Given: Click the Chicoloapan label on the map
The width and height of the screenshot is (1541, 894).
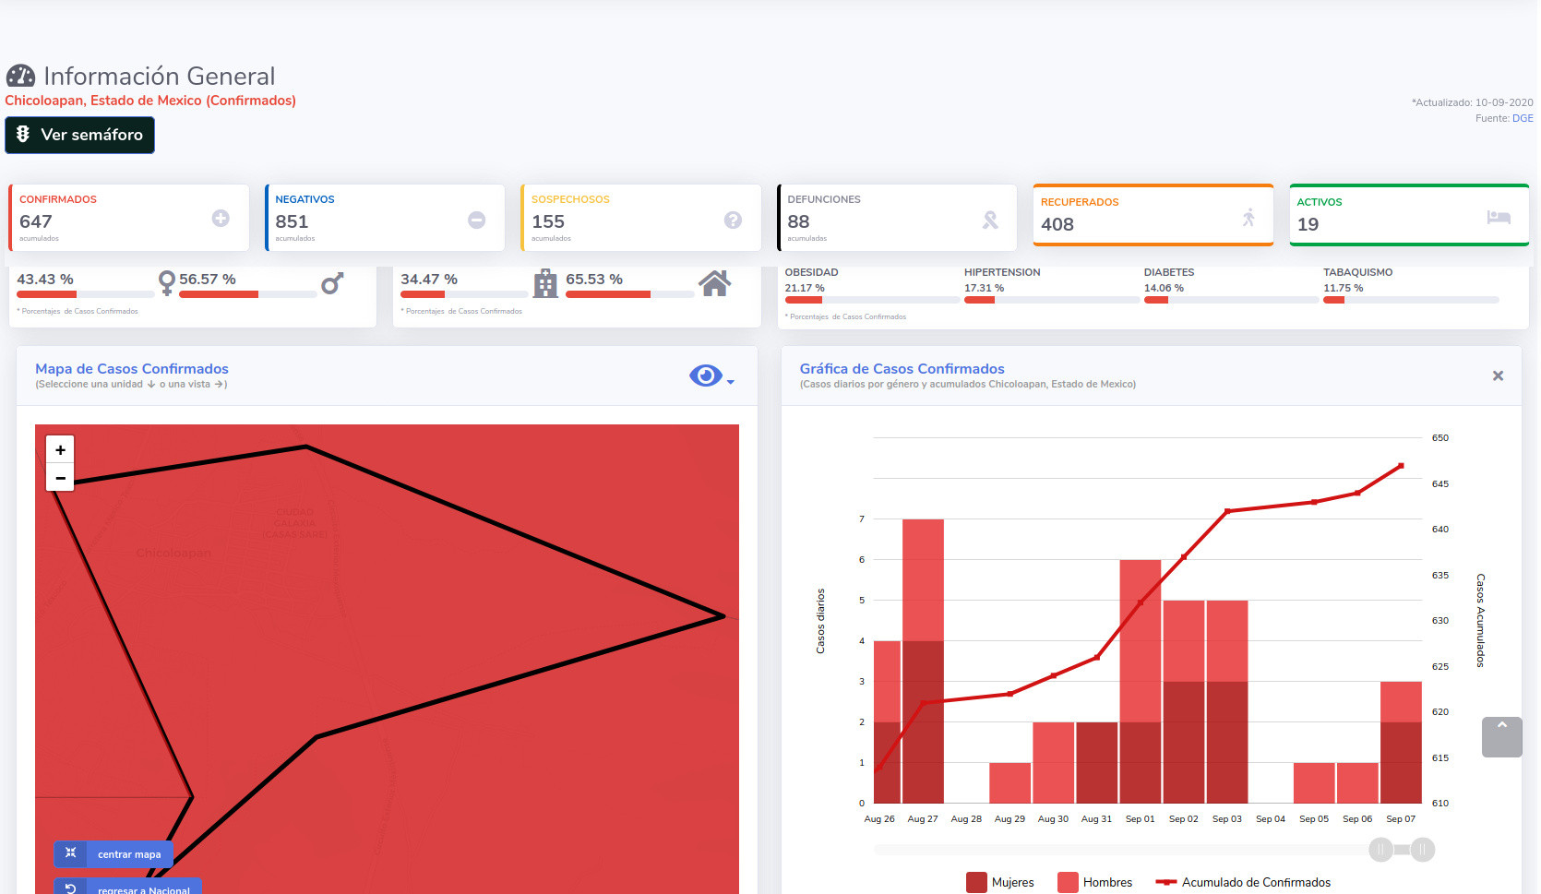Looking at the screenshot, I should coord(173,553).
